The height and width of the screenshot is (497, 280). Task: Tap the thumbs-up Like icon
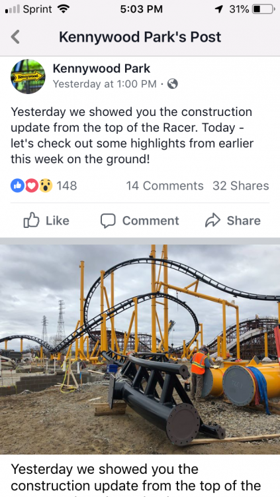pos(31,220)
